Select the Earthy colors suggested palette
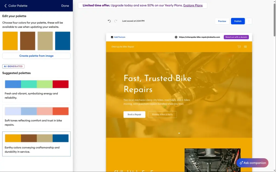 tap(36, 144)
